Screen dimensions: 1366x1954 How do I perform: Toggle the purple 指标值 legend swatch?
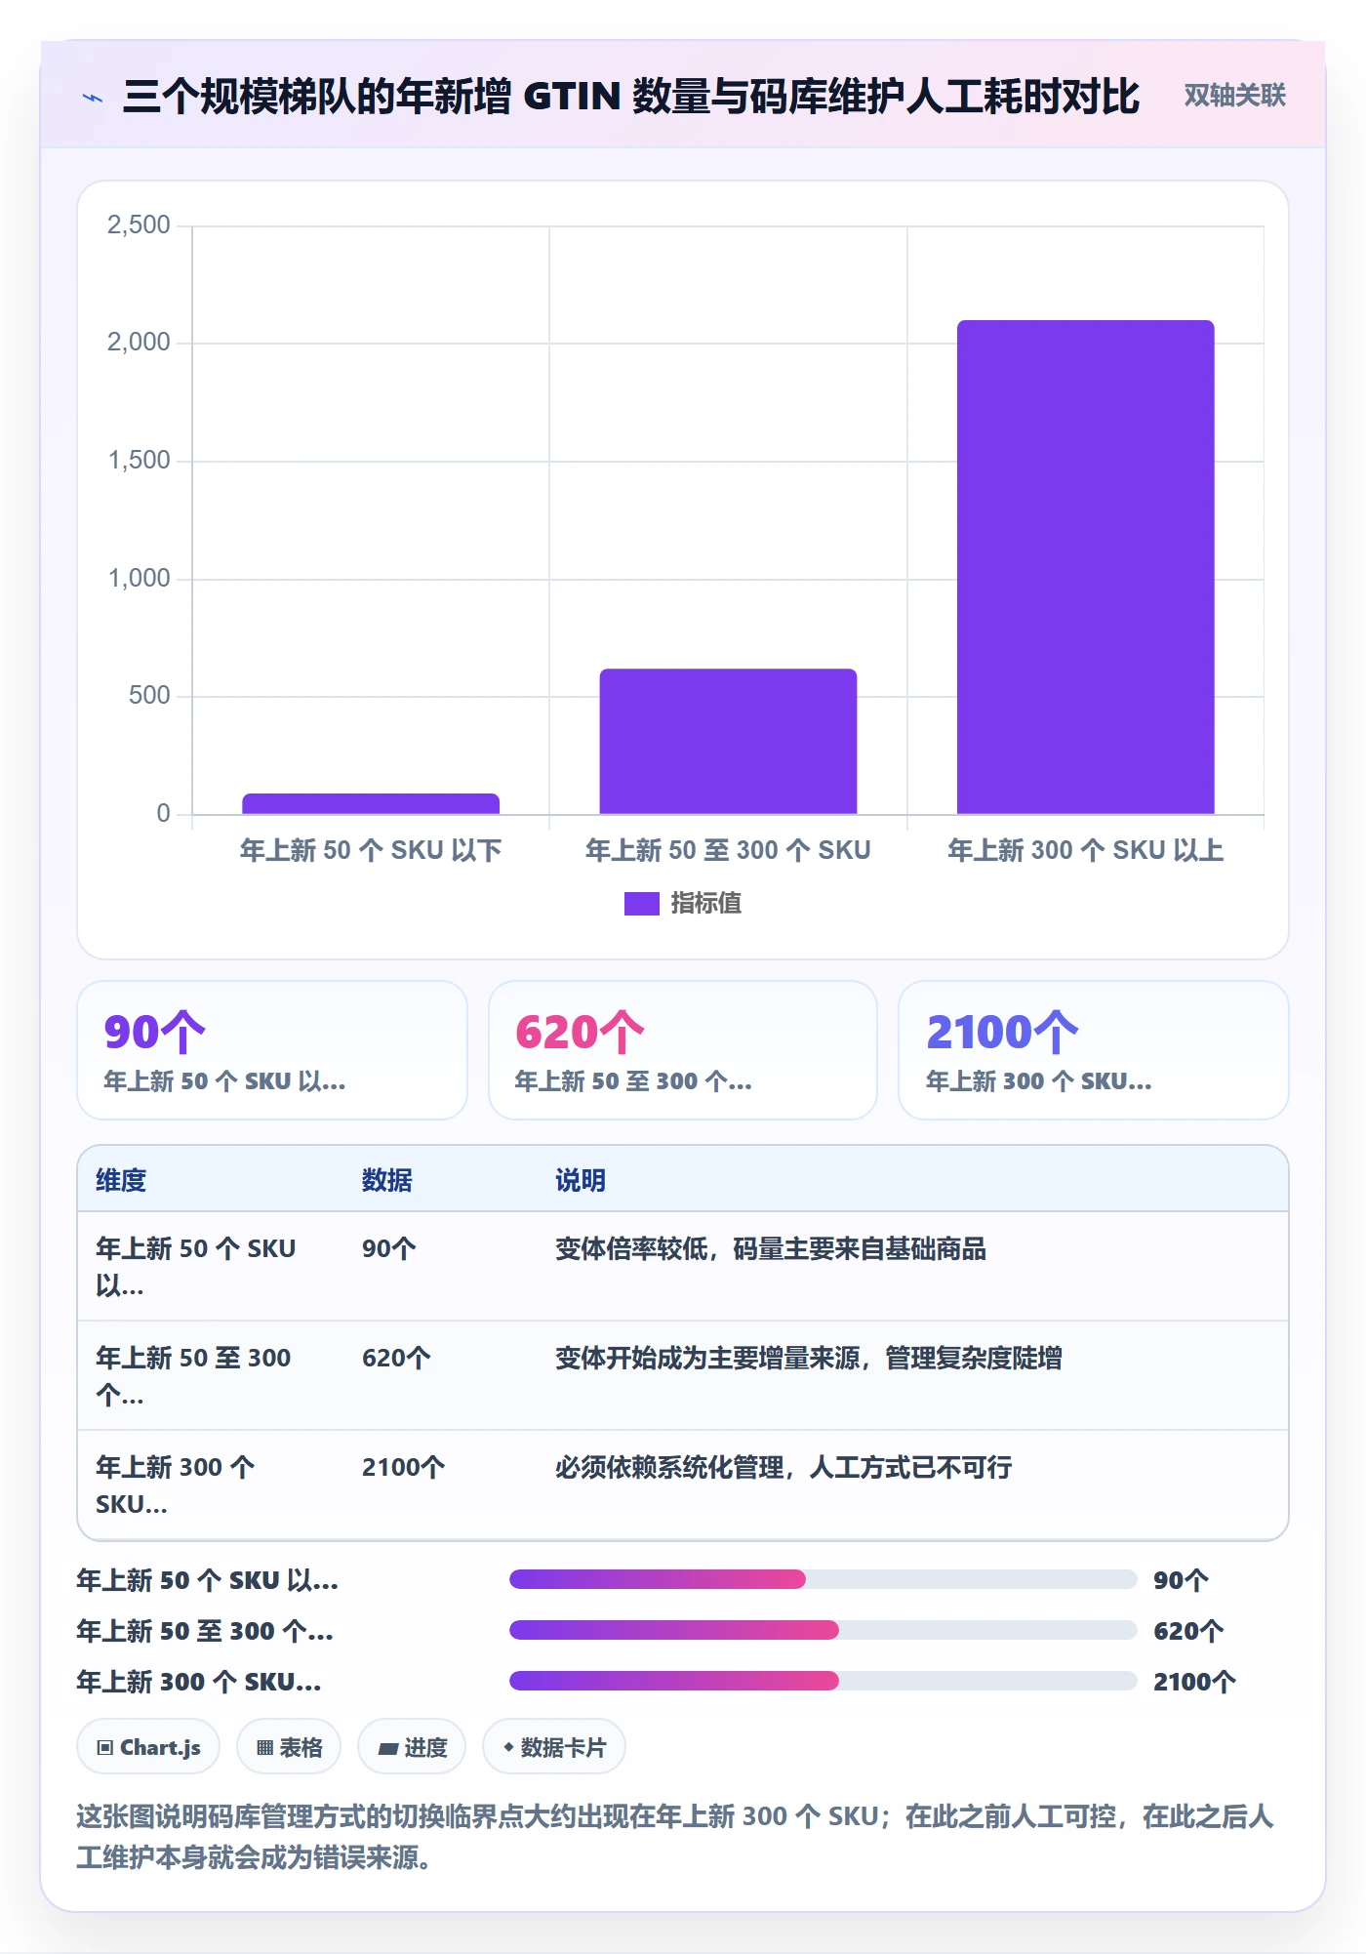point(641,904)
